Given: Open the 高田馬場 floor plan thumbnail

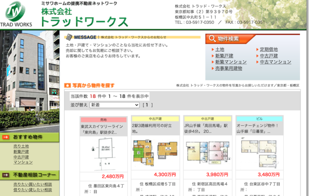Looking at the screenshot, I should (208, 153).
